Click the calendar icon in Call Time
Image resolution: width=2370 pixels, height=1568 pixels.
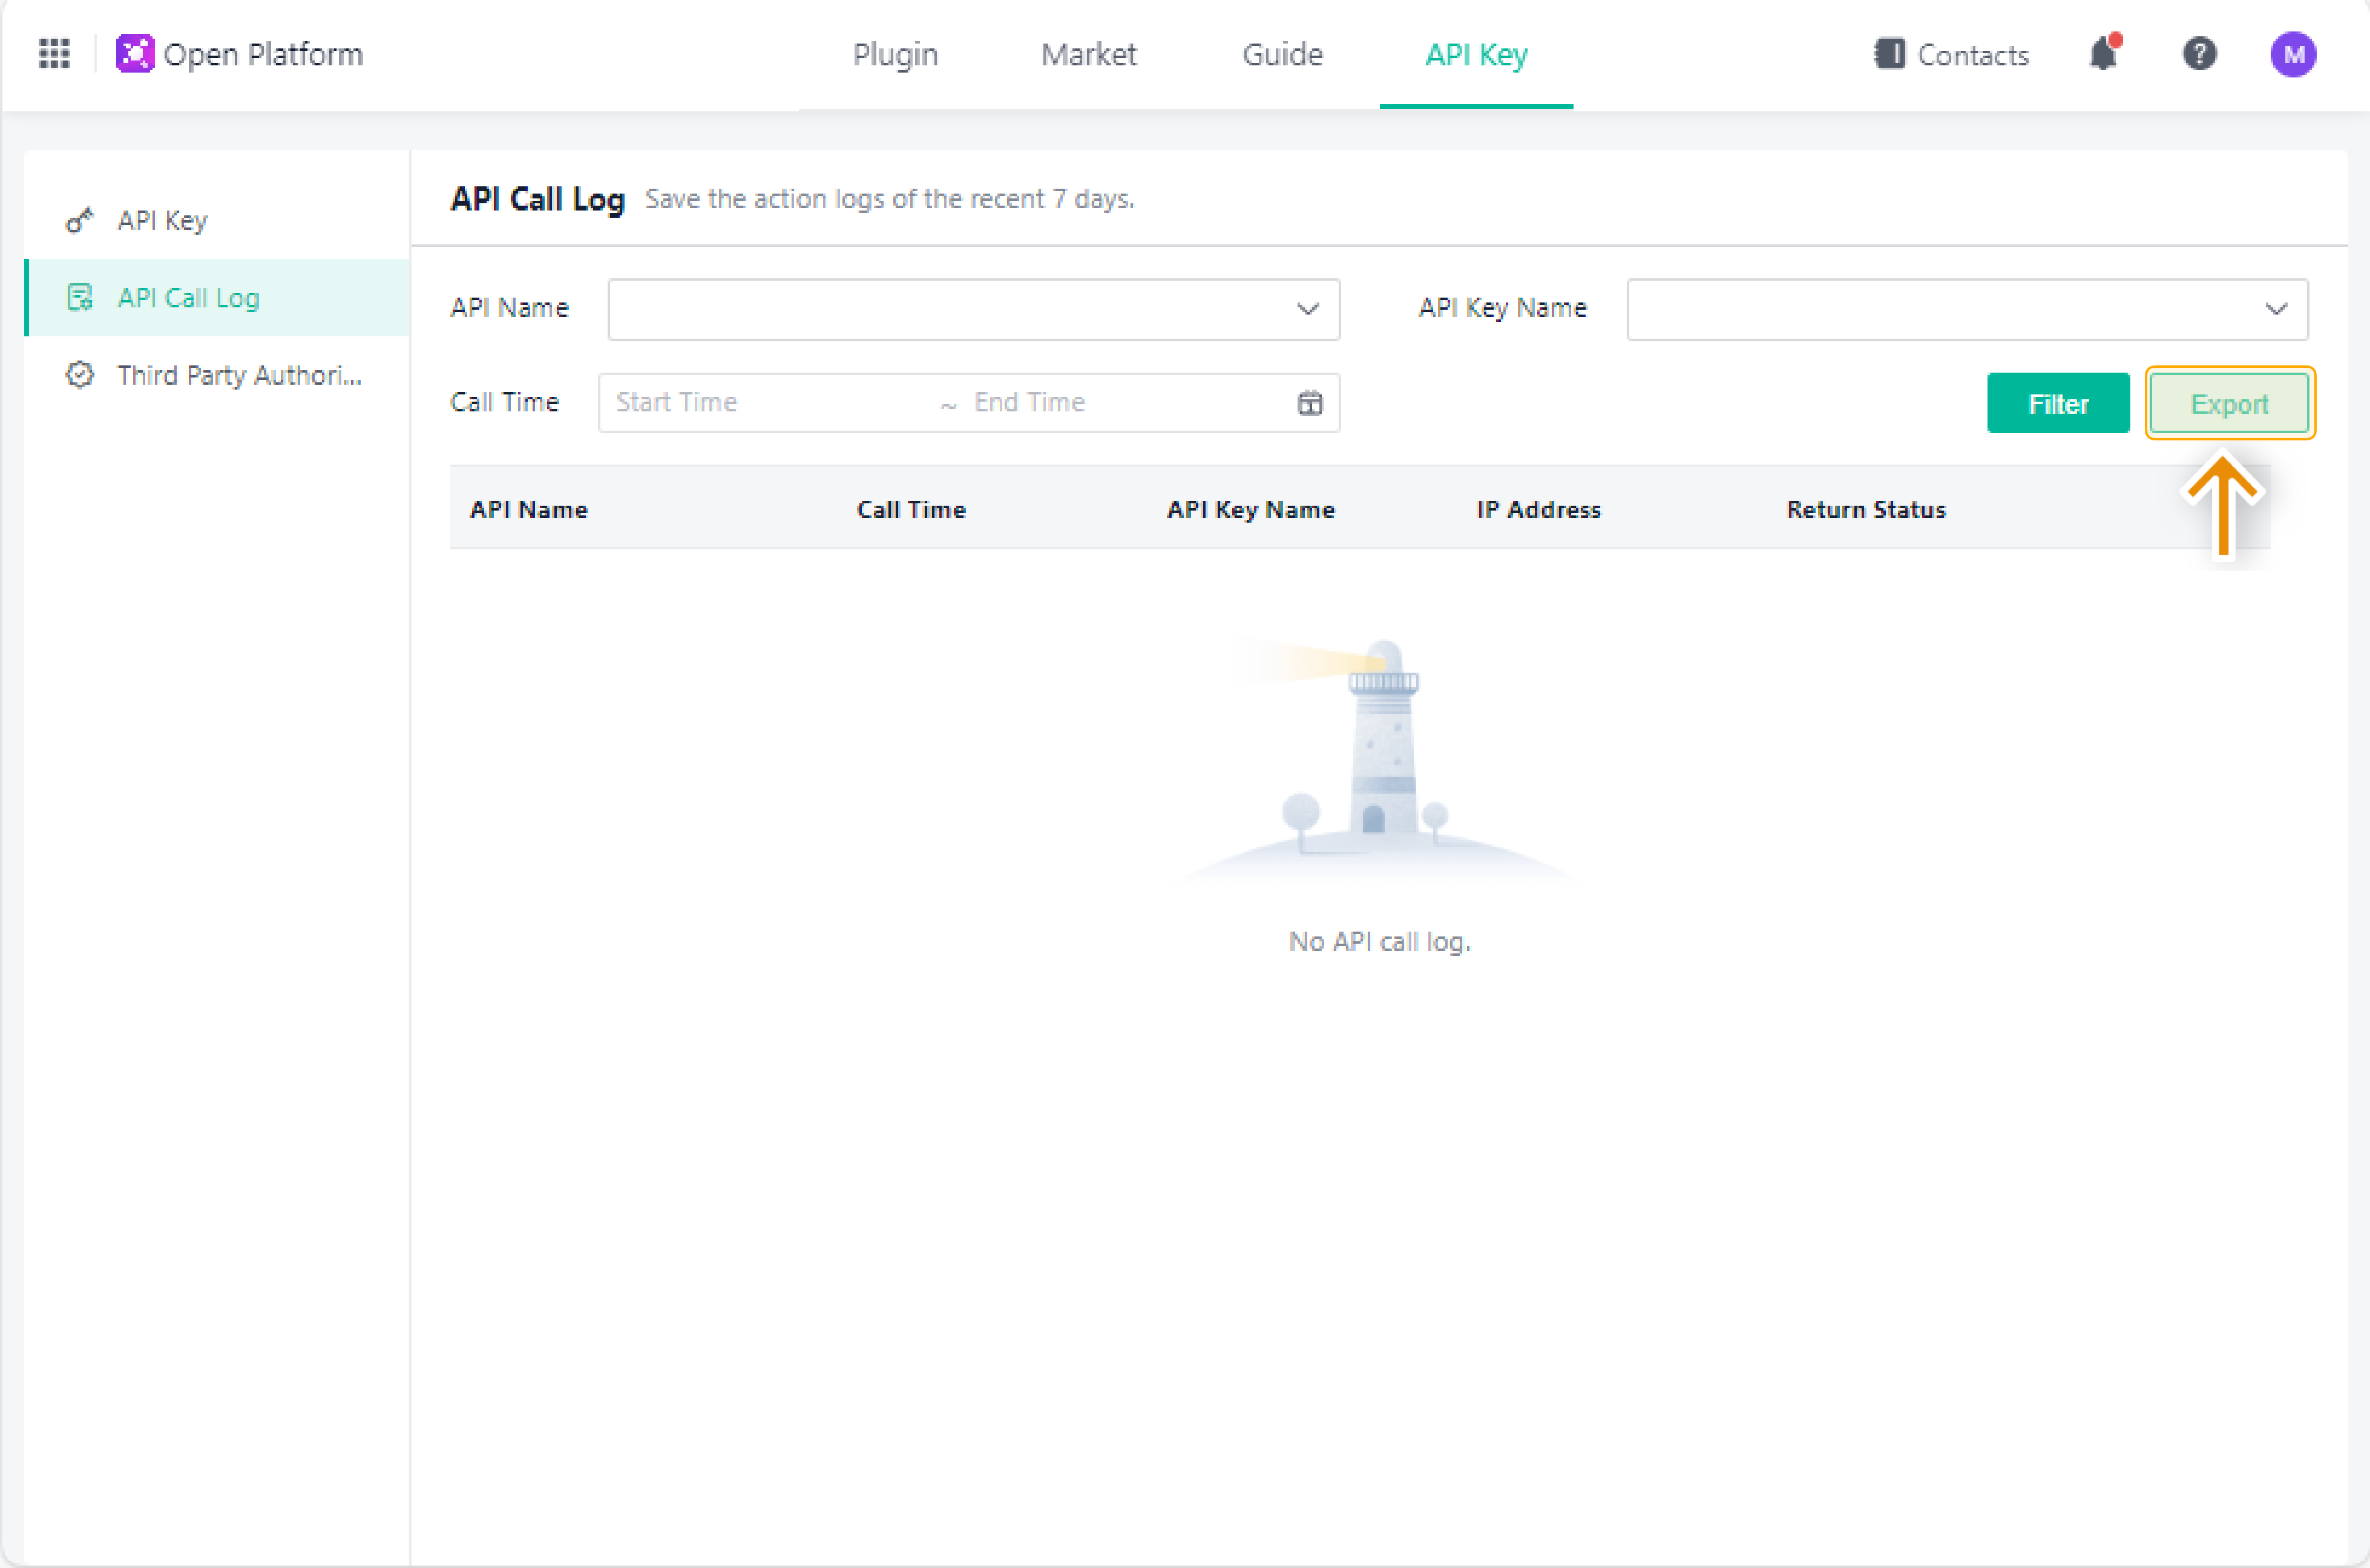pyautogui.click(x=1310, y=403)
